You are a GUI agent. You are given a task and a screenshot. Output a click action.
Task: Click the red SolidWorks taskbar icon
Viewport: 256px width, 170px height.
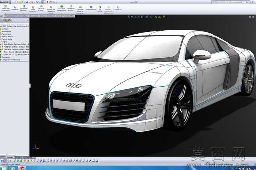click(x=22, y=168)
